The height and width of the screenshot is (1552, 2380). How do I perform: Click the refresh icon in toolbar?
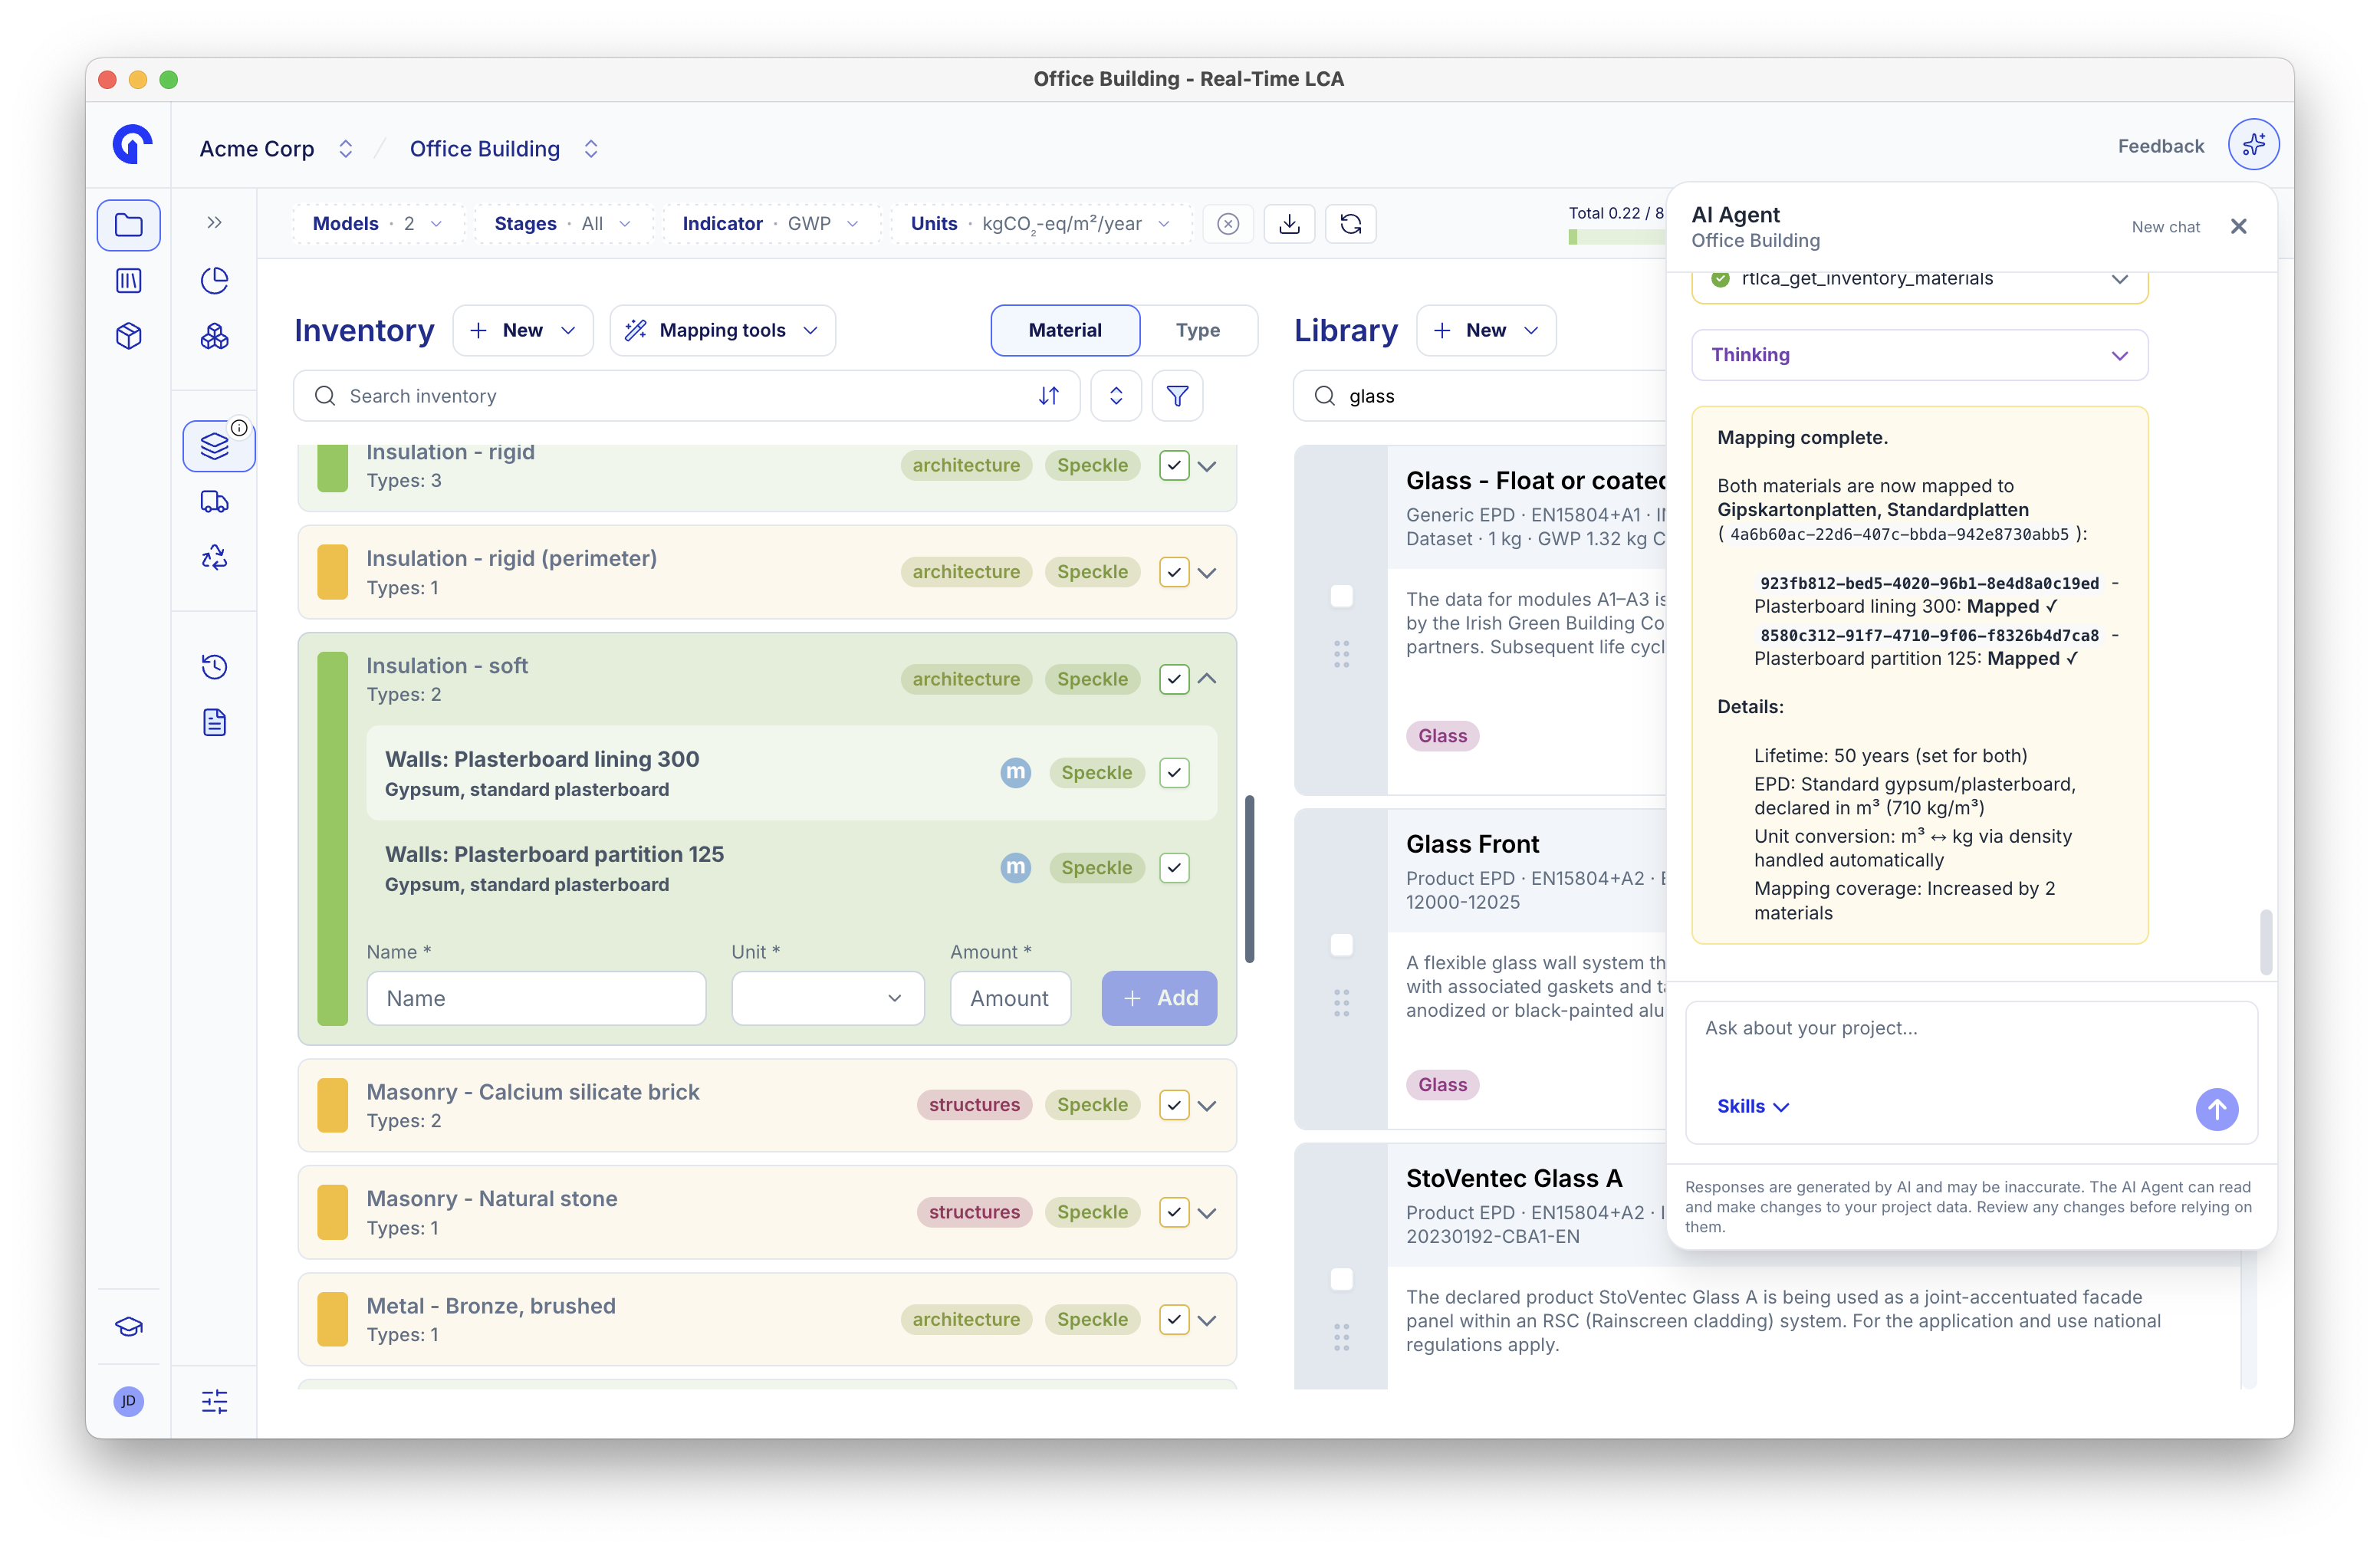pyautogui.click(x=1350, y=224)
